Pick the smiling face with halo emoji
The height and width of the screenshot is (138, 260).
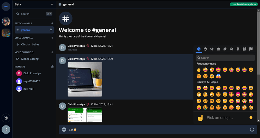click(225, 94)
